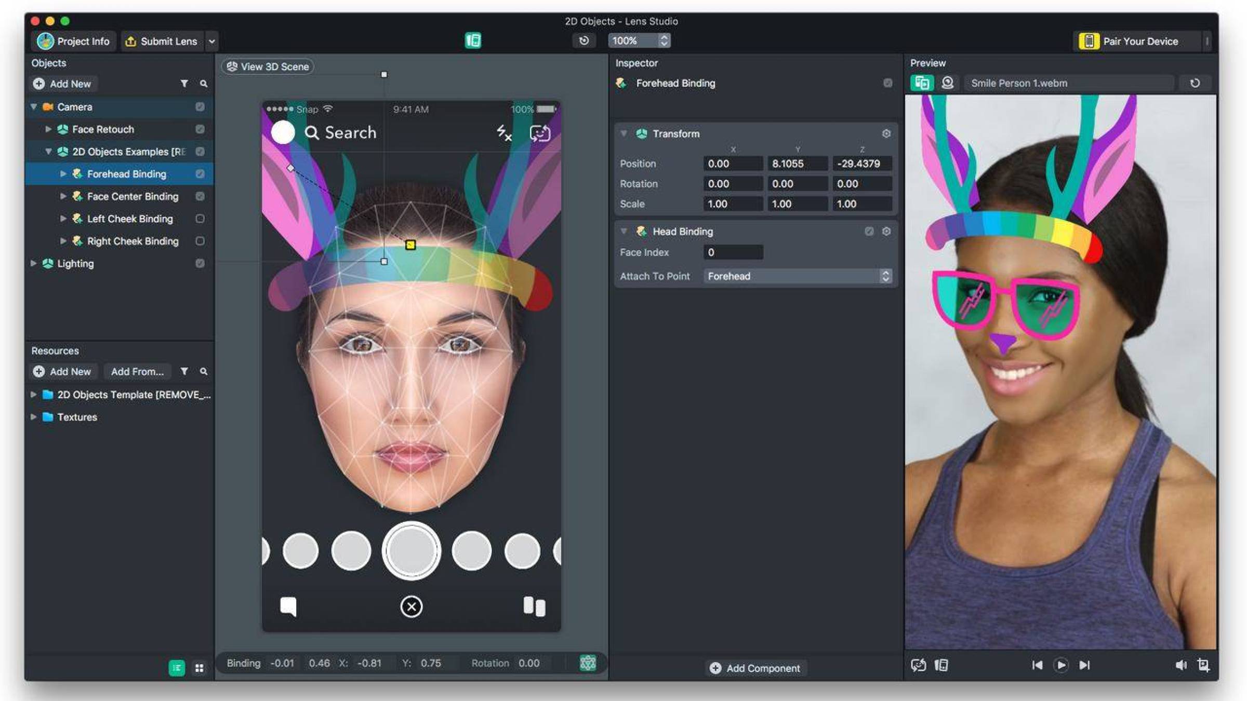1247x701 pixels.
Task: Click the Objects panel filter icon
Action: coord(184,84)
